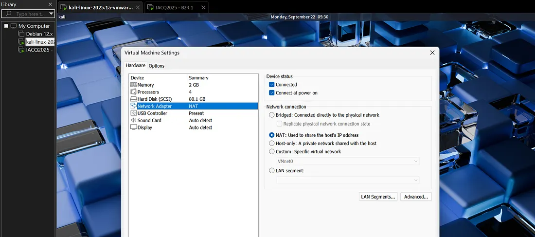The height and width of the screenshot is (237, 535).
Task: Uncheck the Connected checkbox
Action: click(272, 85)
